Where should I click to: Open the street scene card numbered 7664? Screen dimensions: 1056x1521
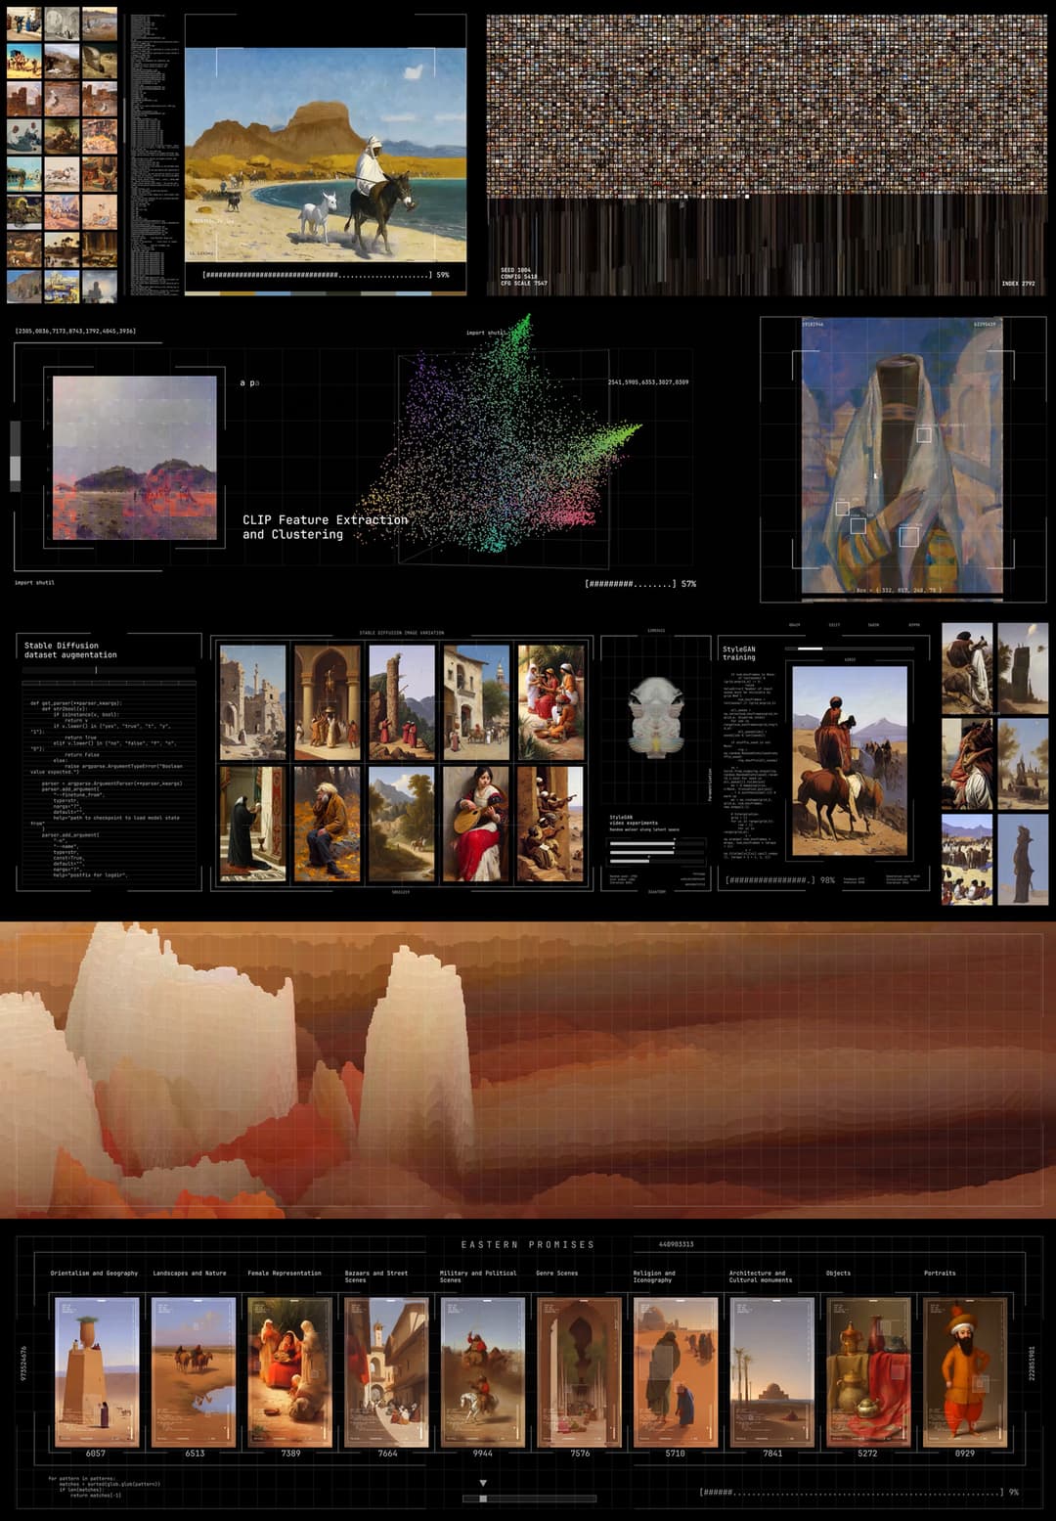pos(387,1371)
